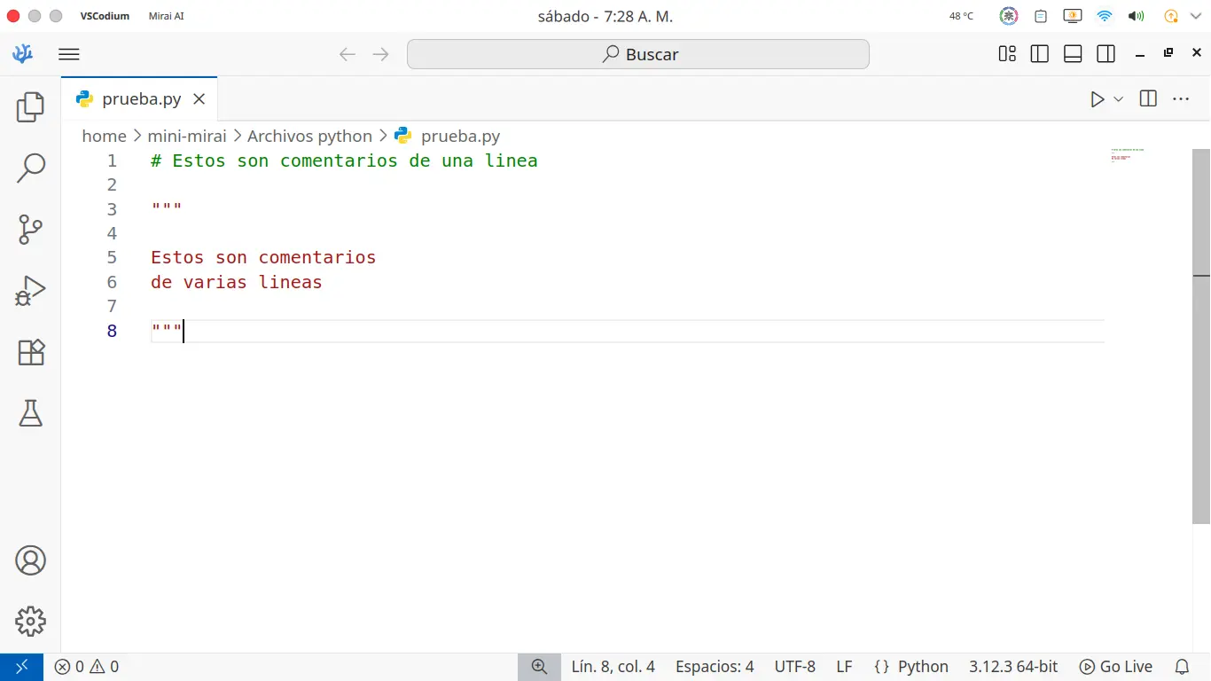Select Python interpreter 3.12.3 64-bit
This screenshot has width=1211, height=681.
click(x=1013, y=667)
